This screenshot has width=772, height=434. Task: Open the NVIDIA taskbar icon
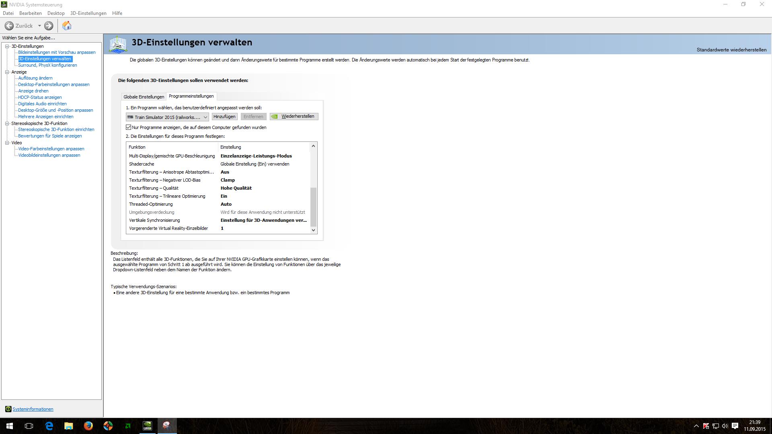(x=147, y=426)
